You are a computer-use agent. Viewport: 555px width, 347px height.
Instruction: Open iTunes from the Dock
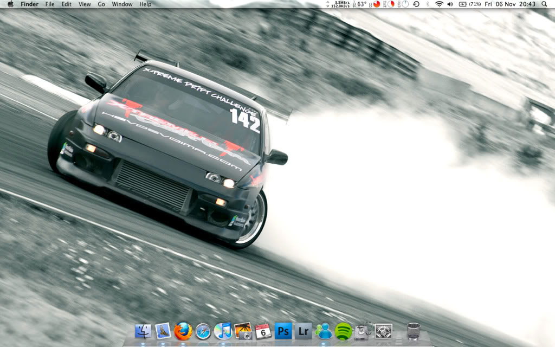[223, 331]
